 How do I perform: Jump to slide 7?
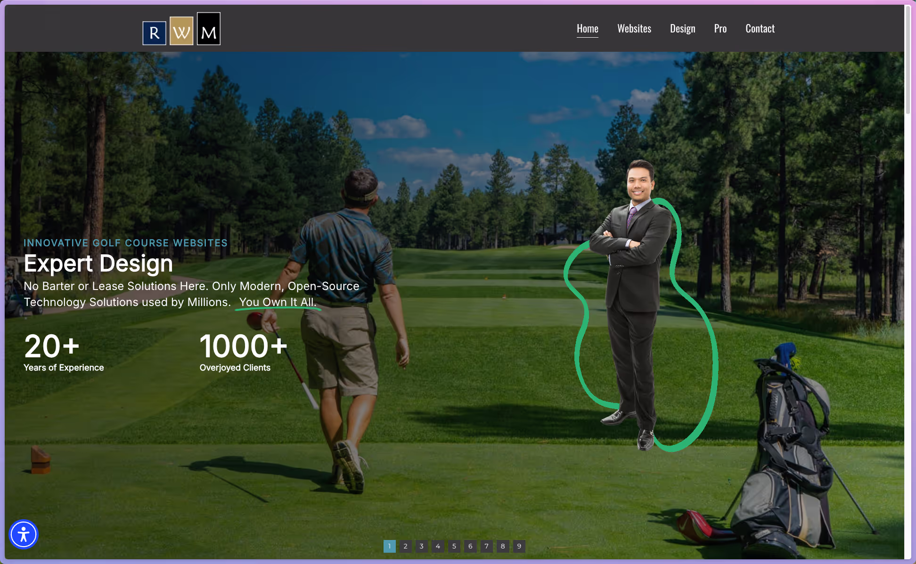(487, 546)
